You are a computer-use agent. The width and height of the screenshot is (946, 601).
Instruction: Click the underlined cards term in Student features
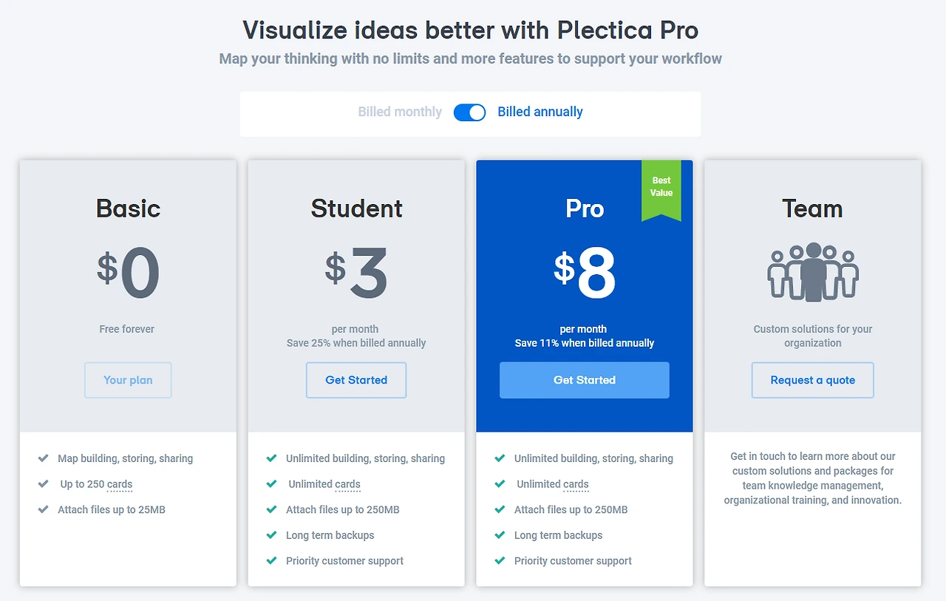(348, 484)
